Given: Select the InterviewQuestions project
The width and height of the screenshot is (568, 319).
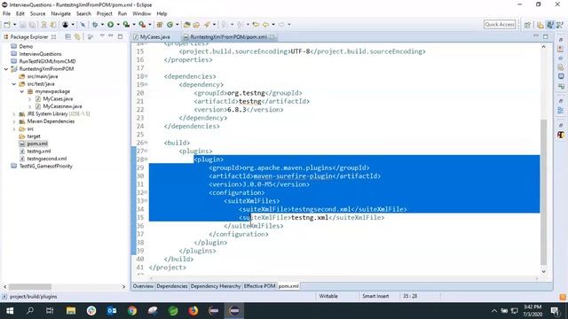Looking at the screenshot, I should pos(40,54).
